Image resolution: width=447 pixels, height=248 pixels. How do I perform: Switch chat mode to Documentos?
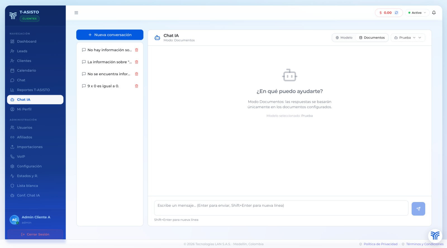(372, 38)
